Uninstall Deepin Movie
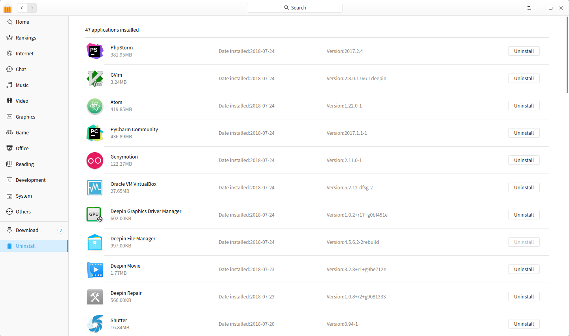 [524, 270]
